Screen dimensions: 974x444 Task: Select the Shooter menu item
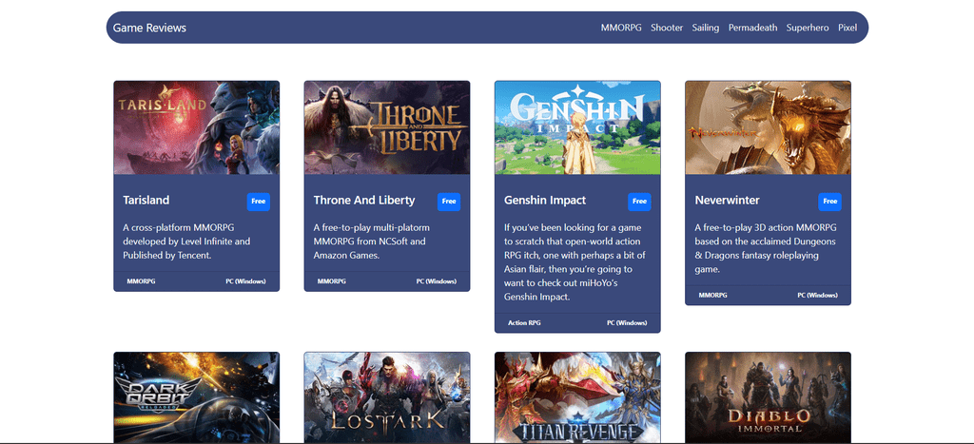667,28
